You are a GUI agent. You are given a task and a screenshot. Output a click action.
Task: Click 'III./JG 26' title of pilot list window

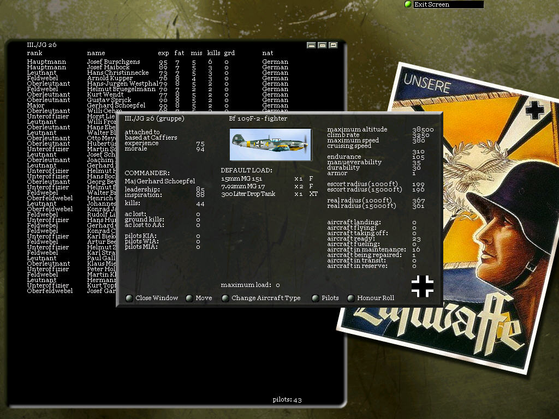pos(41,45)
